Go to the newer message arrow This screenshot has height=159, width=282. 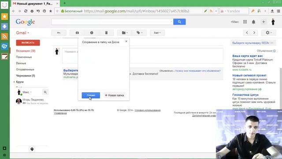click(247, 33)
